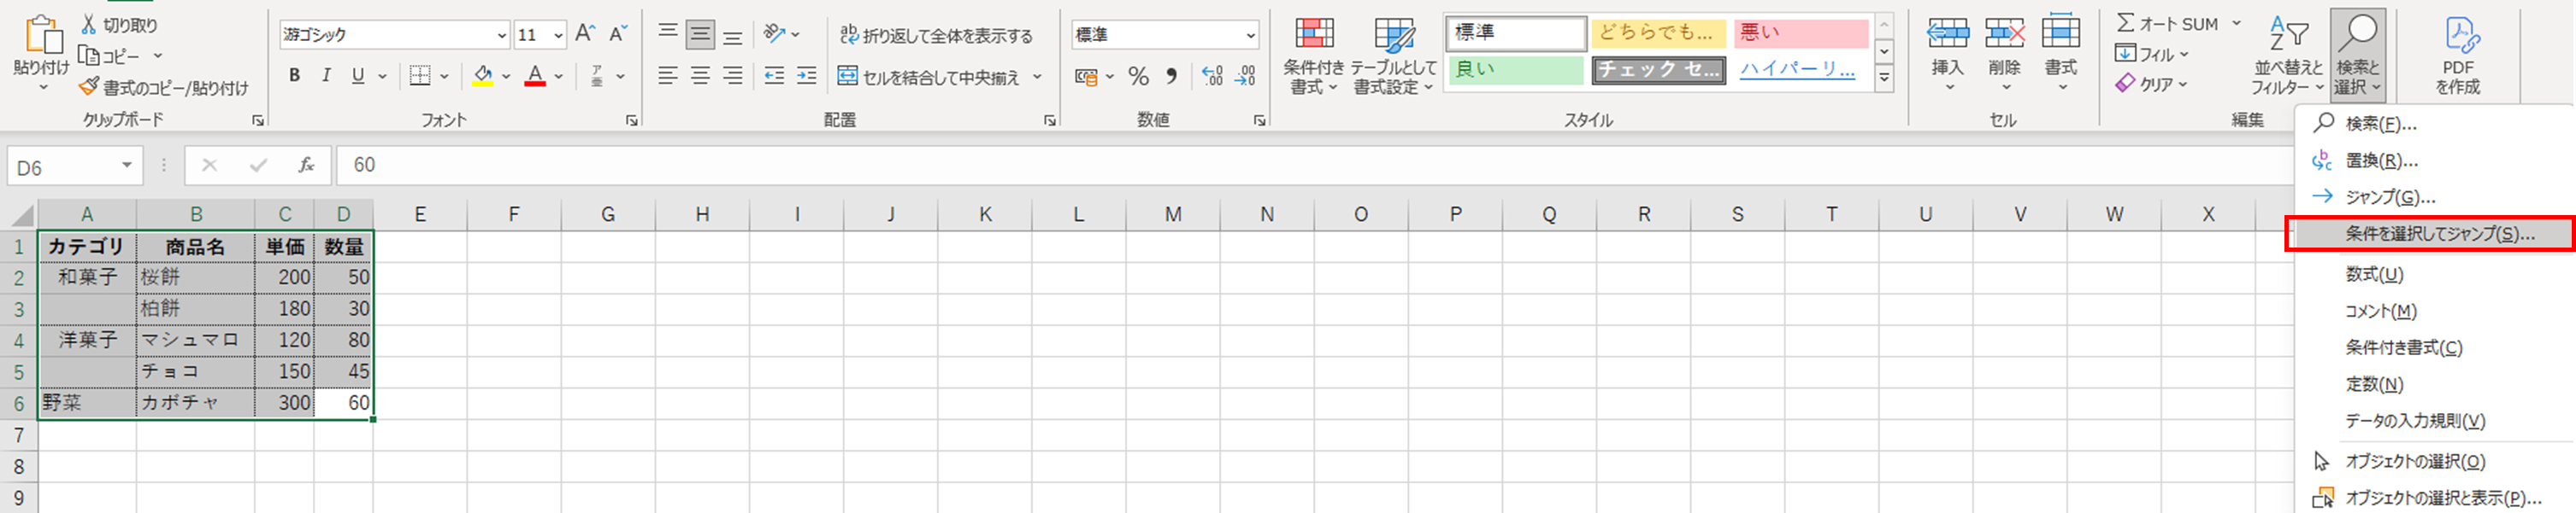Open the font name dropdown 游ゴシック
This screenshot has height=513, width=2576.
[502, 35]
